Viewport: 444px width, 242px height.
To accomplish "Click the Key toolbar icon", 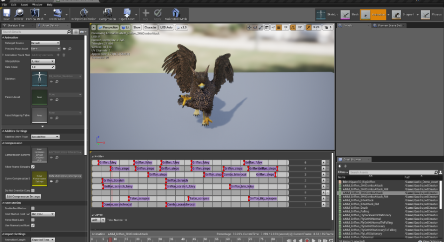I will [146, 14].
